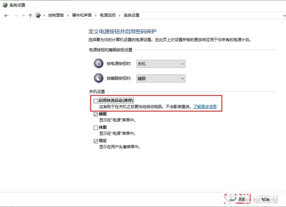Click the 系统设置 breadcrumb item

132,15
